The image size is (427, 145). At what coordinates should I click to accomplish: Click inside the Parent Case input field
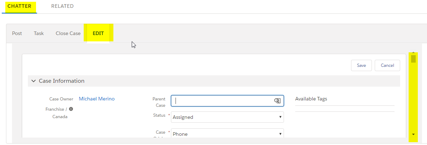click(x=223, y=101)
